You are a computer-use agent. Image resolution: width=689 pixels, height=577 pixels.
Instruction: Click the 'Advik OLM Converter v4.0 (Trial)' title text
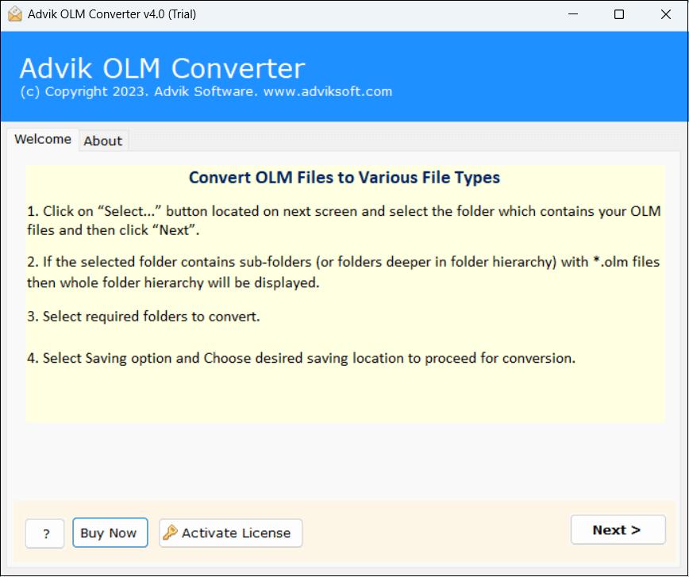[x=114, y=14]
